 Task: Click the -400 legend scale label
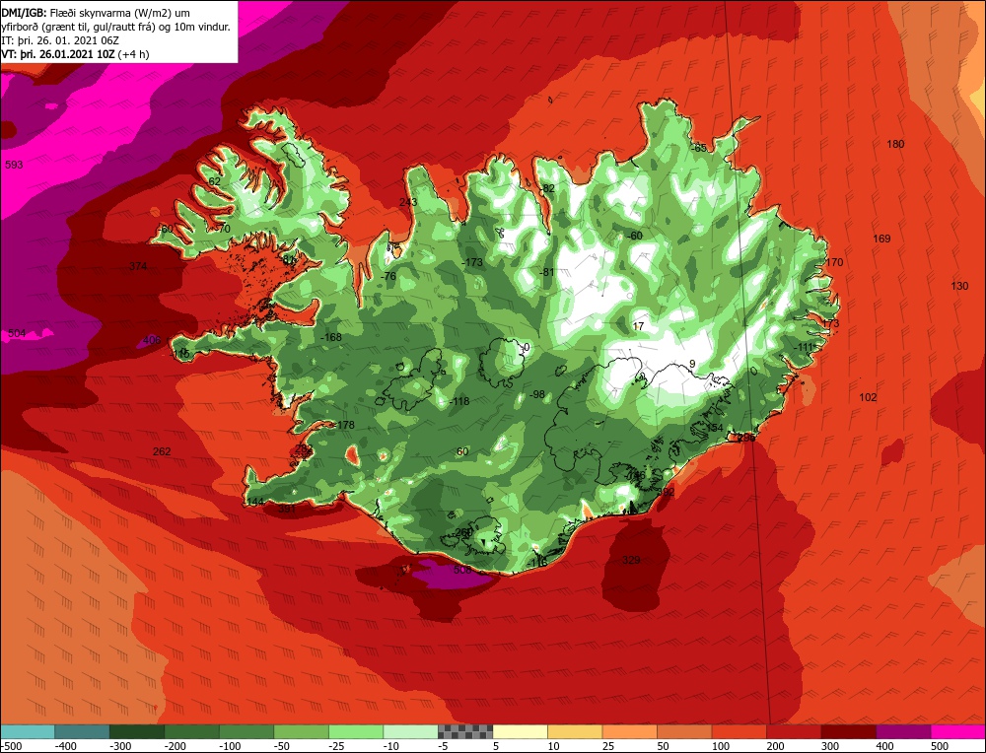(66, 746)
